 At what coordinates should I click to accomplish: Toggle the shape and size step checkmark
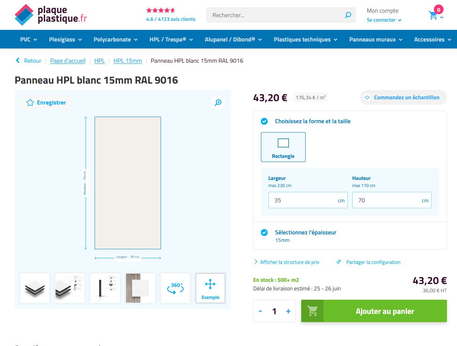click(264, 121)
